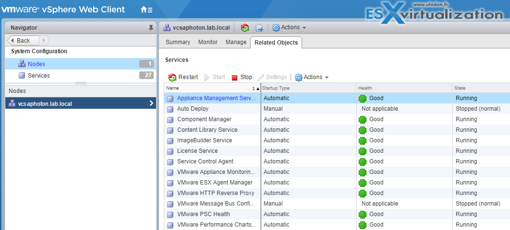Click the Nodes icon in navigator

pyautogui.click(x=22, y=64)
